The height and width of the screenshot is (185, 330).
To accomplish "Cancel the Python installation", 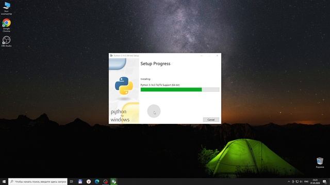I will [211, 120].
